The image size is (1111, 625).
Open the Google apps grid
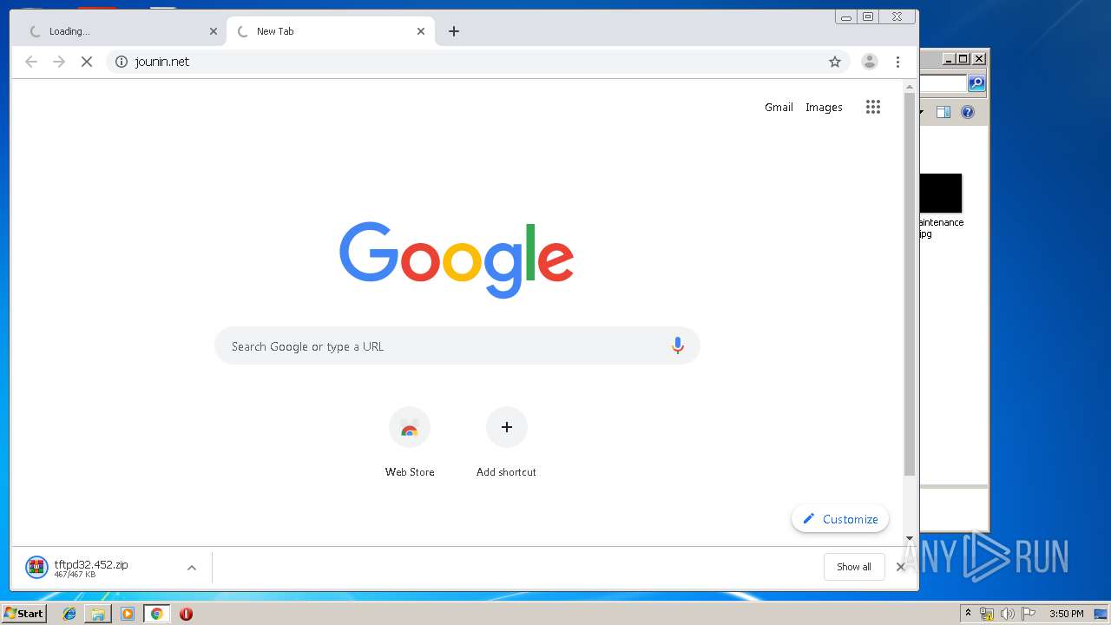click(x=873, y=107)
